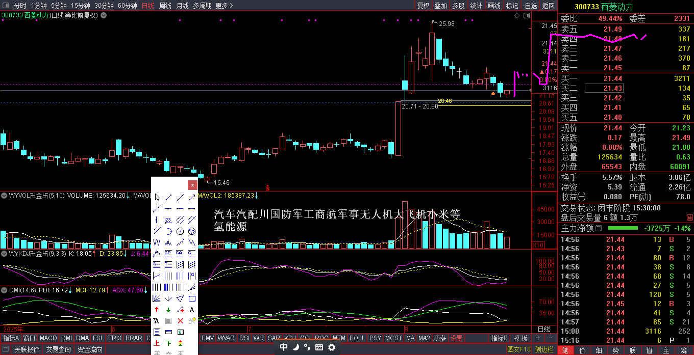
Task: Click the IME 中 language indicator
Action: 284,347
